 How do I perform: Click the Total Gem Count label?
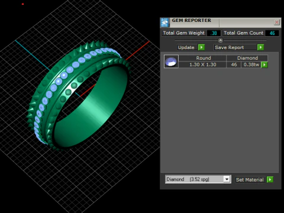[244, 33]
